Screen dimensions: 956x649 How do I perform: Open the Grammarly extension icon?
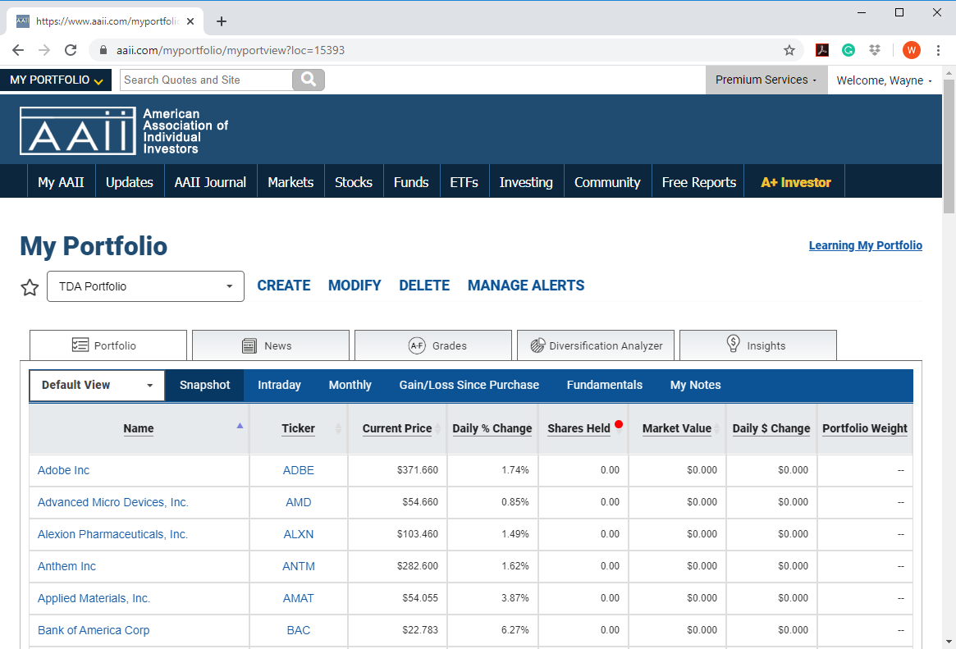tap(848, 50)
